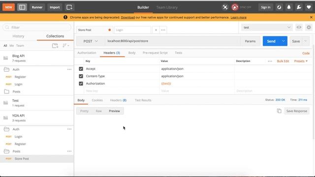Viewport: 315px width, 177px height.
Task: Open more options for Blog API Auth folder
Action: [69, 69]
